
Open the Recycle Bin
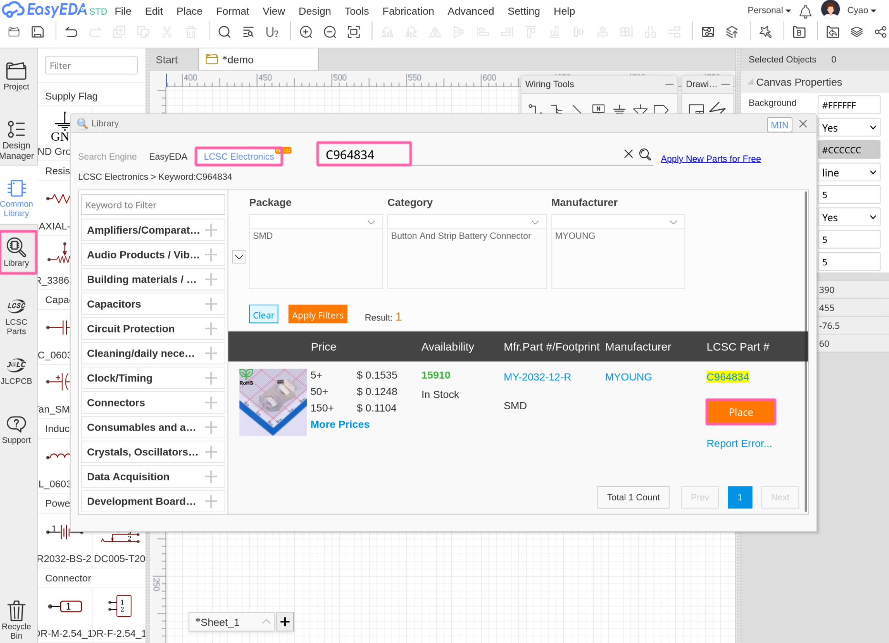pyautogui.click(x=16, y=619)
